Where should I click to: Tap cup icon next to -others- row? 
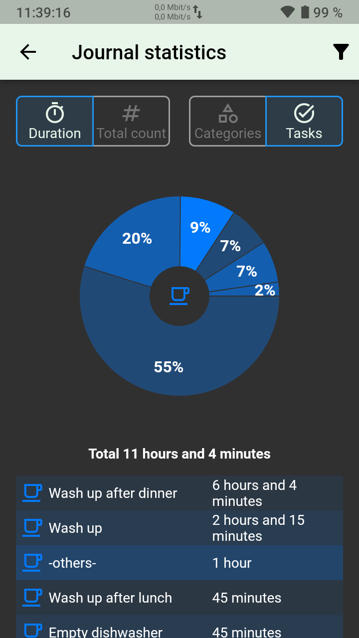tap(32, 563)
